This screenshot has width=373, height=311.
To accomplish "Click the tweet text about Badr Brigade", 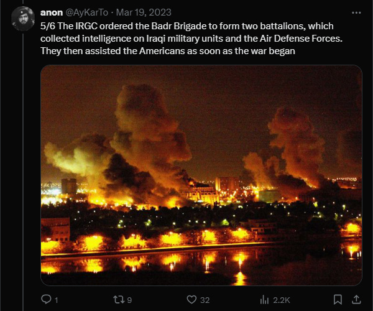I will (191, 39).
